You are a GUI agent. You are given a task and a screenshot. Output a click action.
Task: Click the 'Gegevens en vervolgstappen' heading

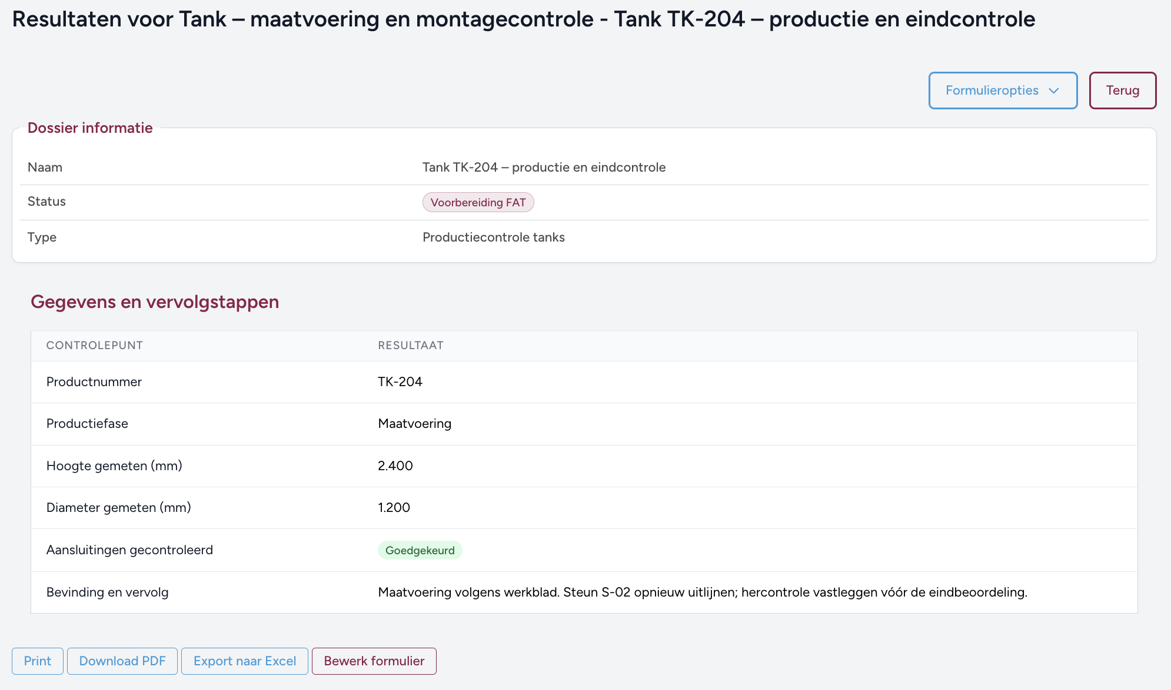[x=155, y=302]
